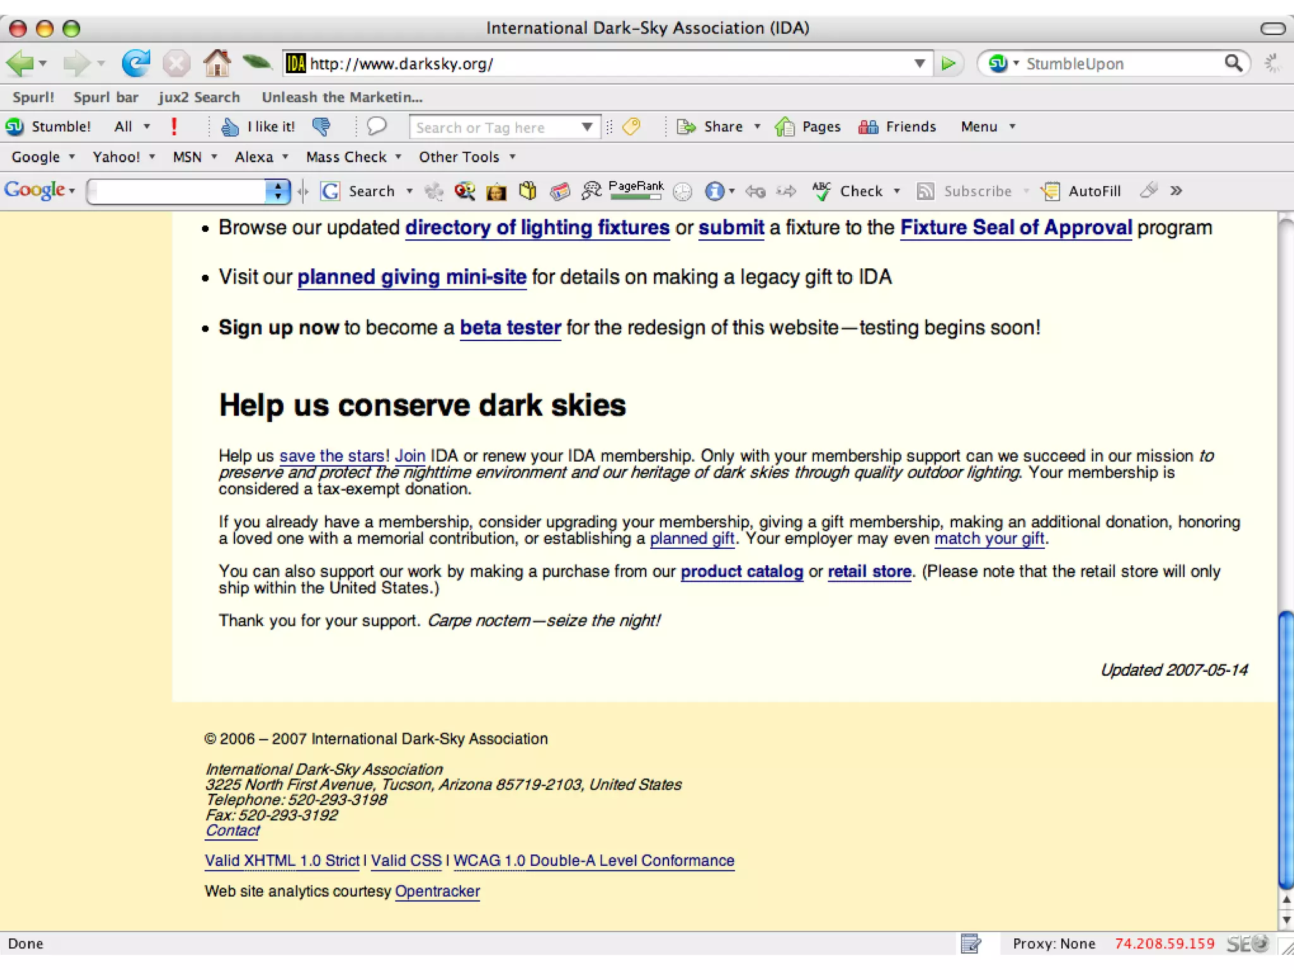Click the search magnifier in StumbleUpon box

tap(1233, 63)
